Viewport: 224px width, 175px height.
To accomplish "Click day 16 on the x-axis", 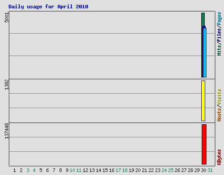I will click(x=112, y=170).
